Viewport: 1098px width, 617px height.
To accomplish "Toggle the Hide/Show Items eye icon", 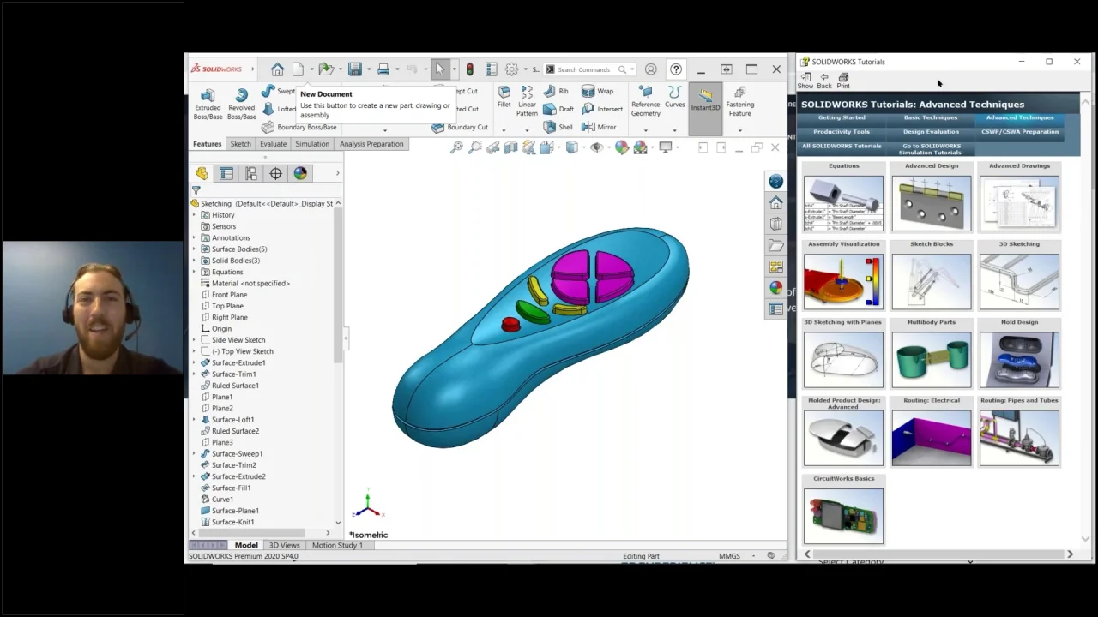I will [x=597, y=147].
